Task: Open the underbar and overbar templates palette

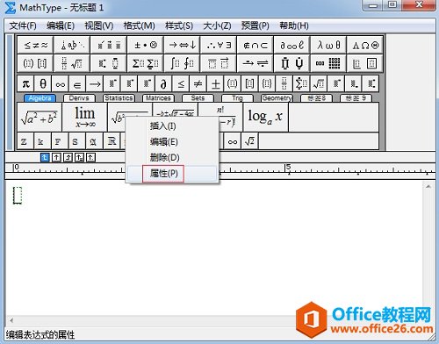Action: point(219,63)
